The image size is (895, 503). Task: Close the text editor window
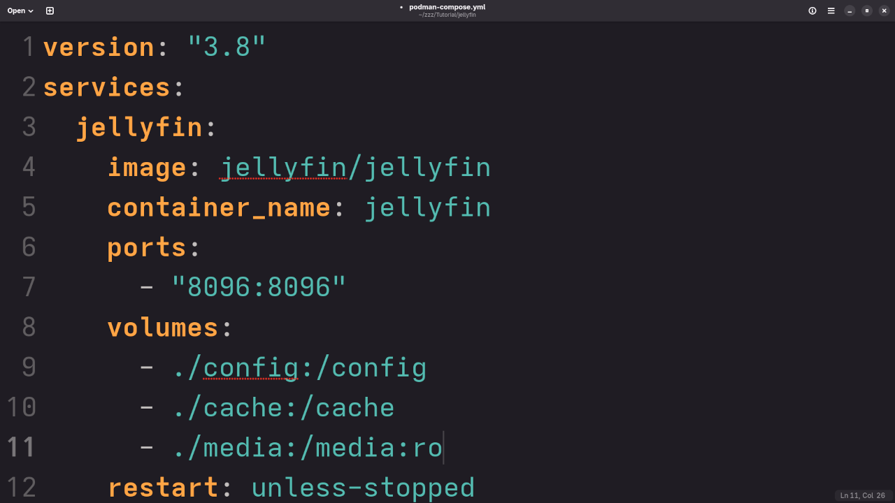pos(884,10)
